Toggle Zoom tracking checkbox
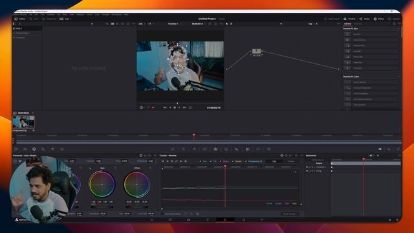Viewport: 414px width, 233px height. coord(221,161)
